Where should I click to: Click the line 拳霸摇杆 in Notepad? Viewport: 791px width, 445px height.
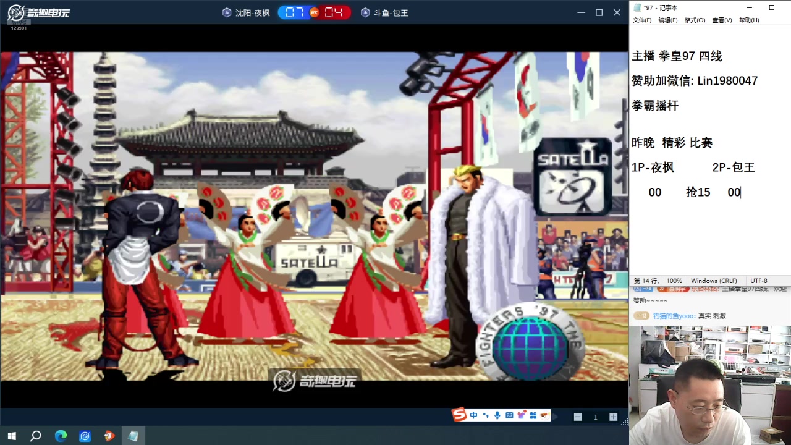pos(655,106)
